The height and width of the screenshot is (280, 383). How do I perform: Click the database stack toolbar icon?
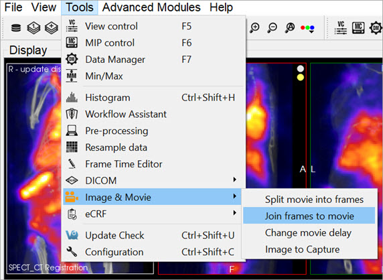(16, 28)
